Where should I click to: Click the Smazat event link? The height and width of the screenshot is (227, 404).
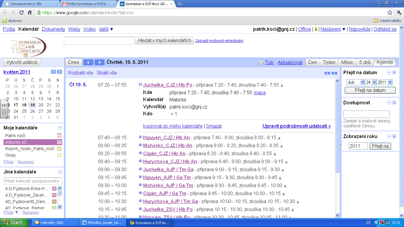pyautogui.click(x=214, y=126)
